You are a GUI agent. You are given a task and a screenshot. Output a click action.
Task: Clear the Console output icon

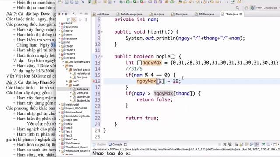236,144
